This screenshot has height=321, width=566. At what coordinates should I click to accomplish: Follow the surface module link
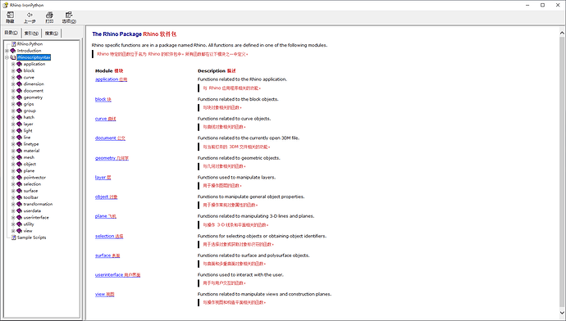(x=107, y=255)
